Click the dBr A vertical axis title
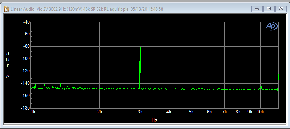 pyautogui.click(x=7, y=65)
